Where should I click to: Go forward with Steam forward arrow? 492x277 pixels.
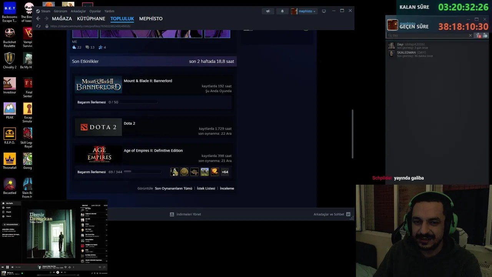[x=46, y=18]
